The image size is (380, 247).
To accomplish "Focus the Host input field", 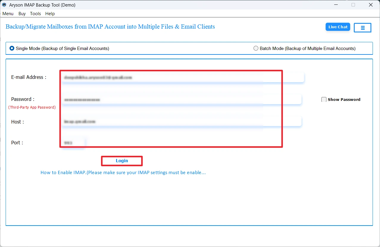I will [x=181, y=121].
